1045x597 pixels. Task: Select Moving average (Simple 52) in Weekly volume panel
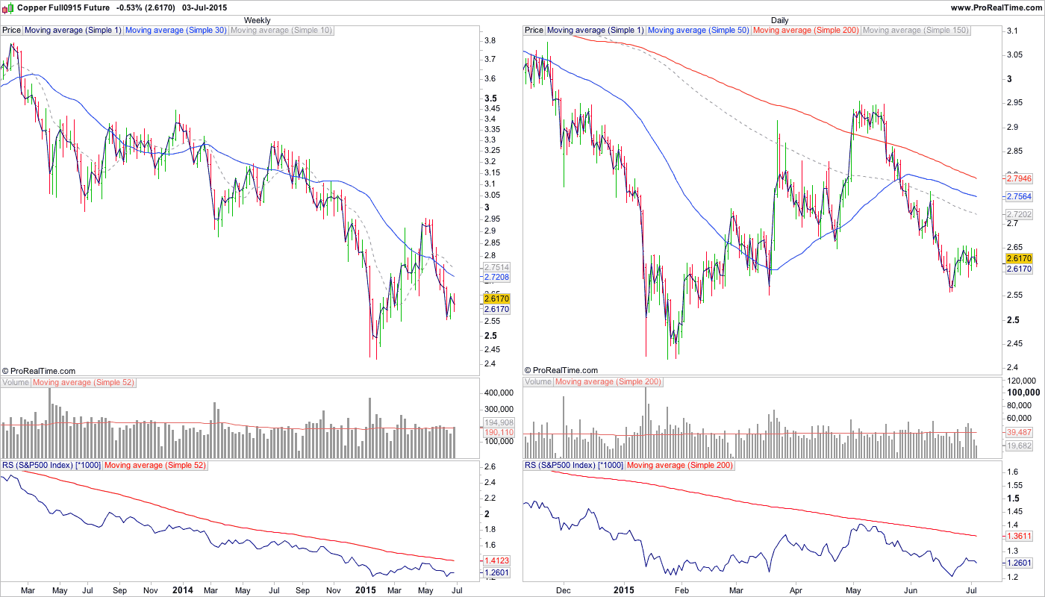pos(84,382)
